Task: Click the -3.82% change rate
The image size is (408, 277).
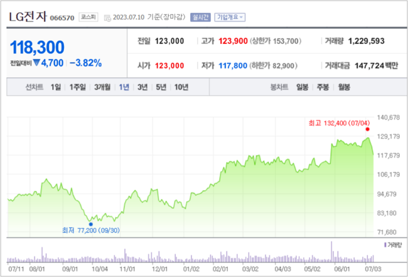Action: pos(85,63)
